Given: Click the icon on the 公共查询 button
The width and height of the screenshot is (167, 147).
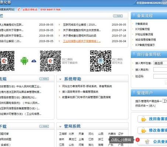Looking at the screenshot, I should [x=147, y=142].
